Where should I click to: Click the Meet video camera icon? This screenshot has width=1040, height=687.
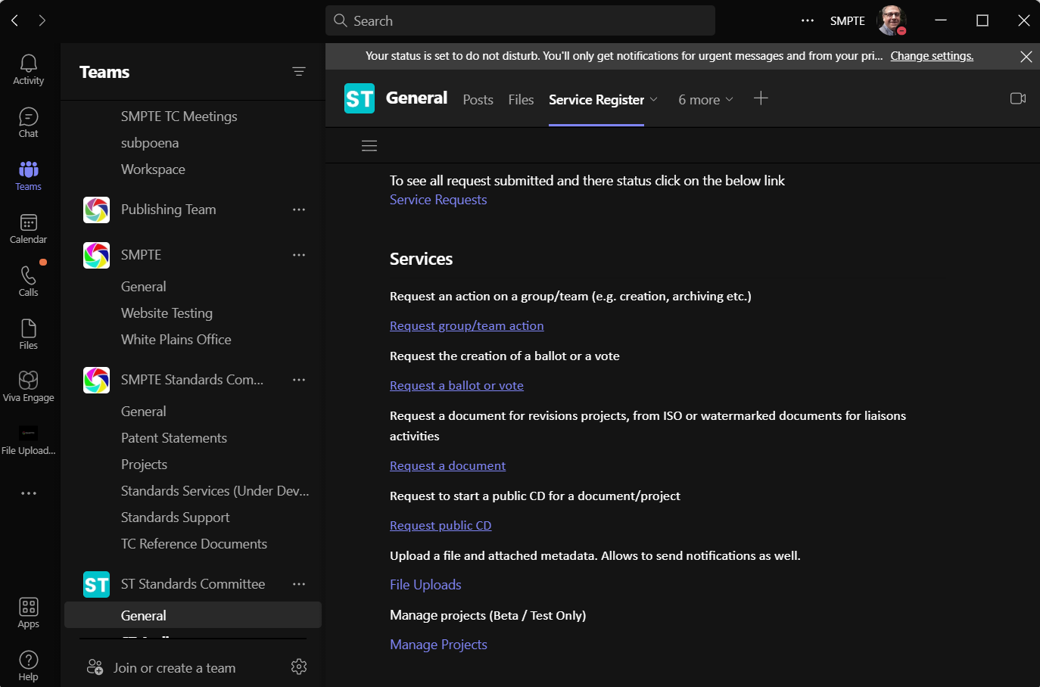[x=1018, y=98]
